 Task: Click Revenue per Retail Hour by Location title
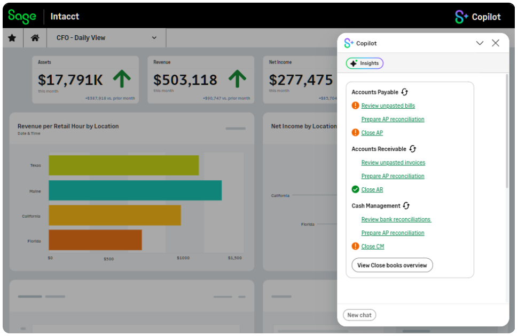pos(68,126)
